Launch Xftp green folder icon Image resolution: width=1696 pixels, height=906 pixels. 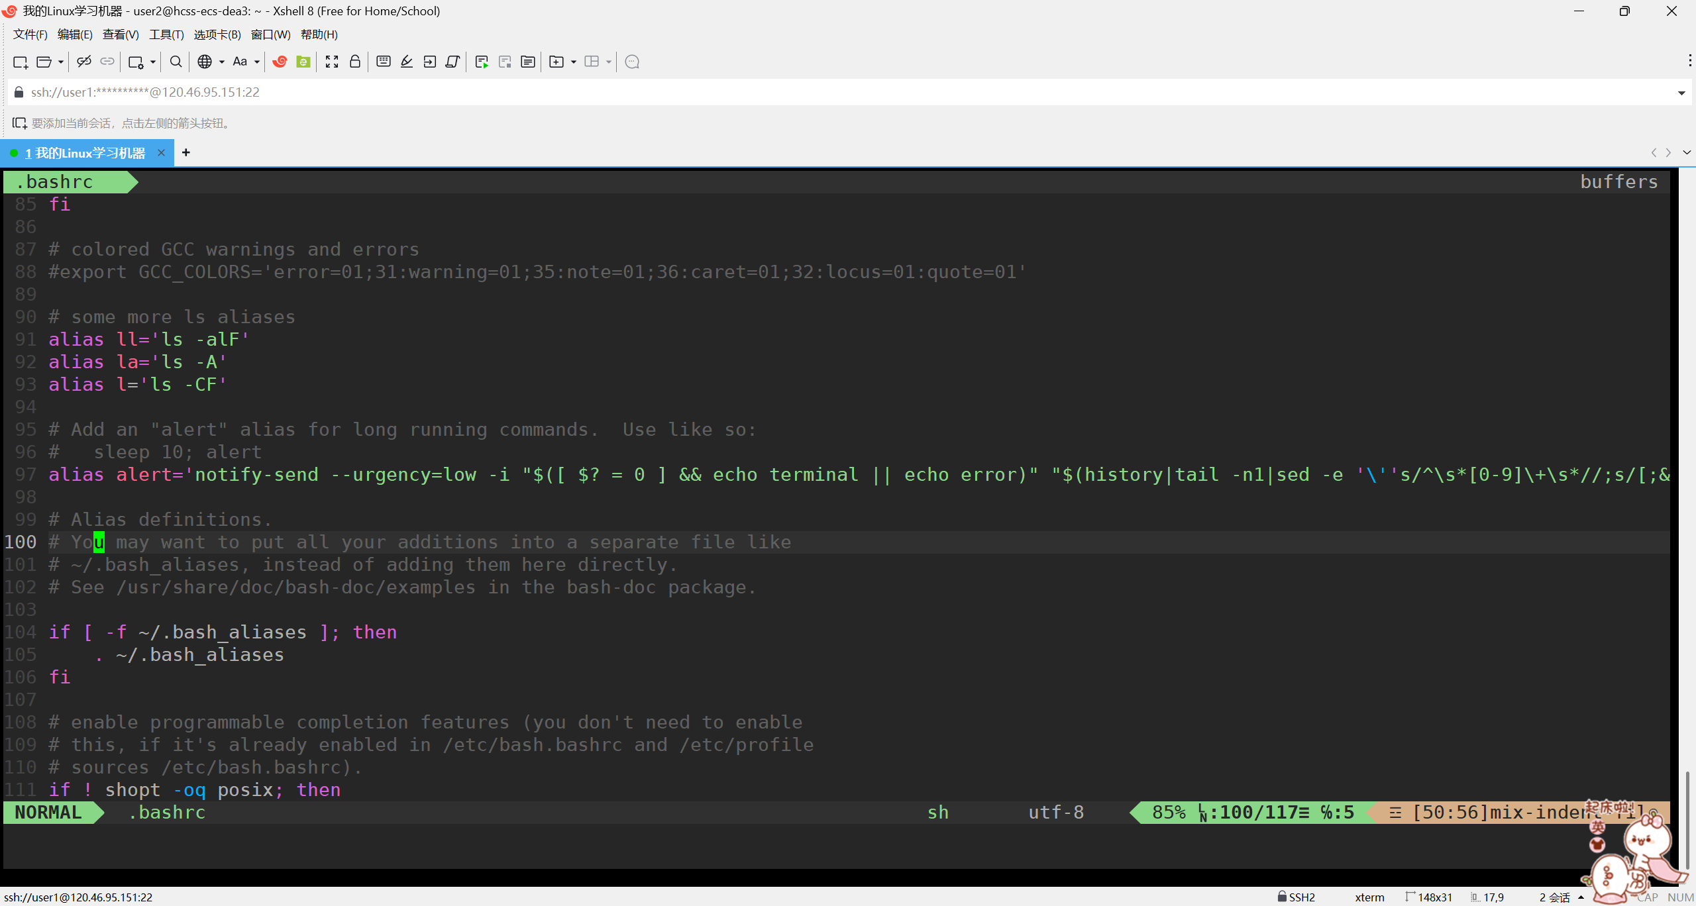[303, 62]
